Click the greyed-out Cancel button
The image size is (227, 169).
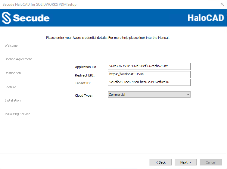tap(211, 162)
